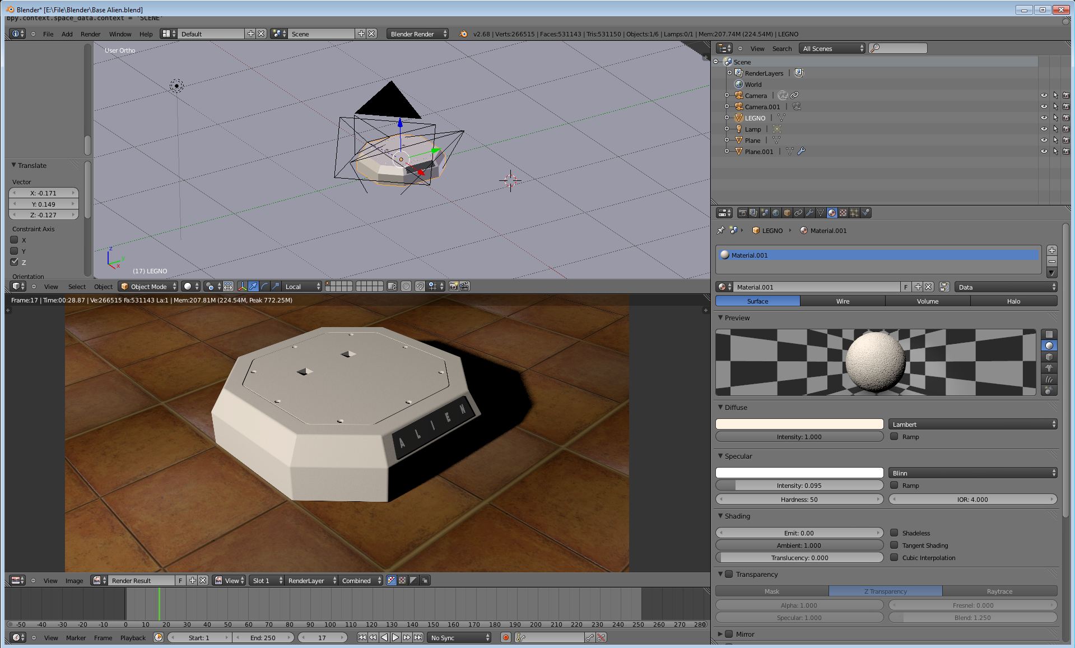Enable Y constraint axis checkbox

(x=15, y=251)
